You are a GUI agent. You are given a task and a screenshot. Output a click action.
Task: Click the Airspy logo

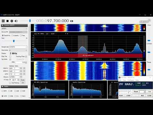pyautogui.click(x=145, y=21)
